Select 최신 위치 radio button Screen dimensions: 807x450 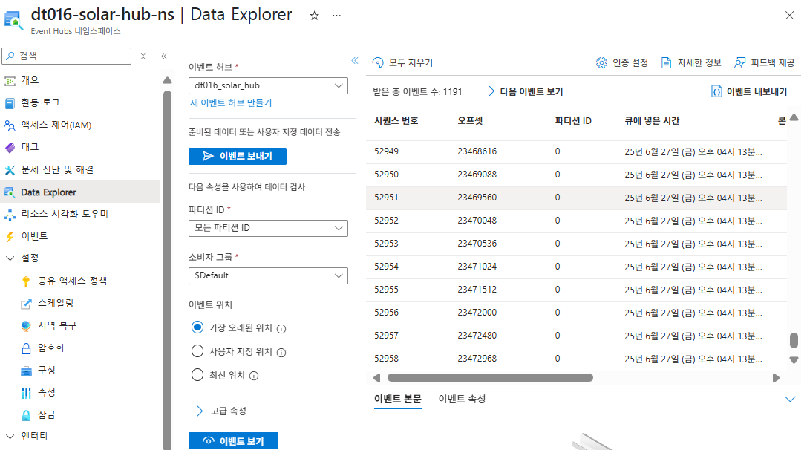point(197,375)
